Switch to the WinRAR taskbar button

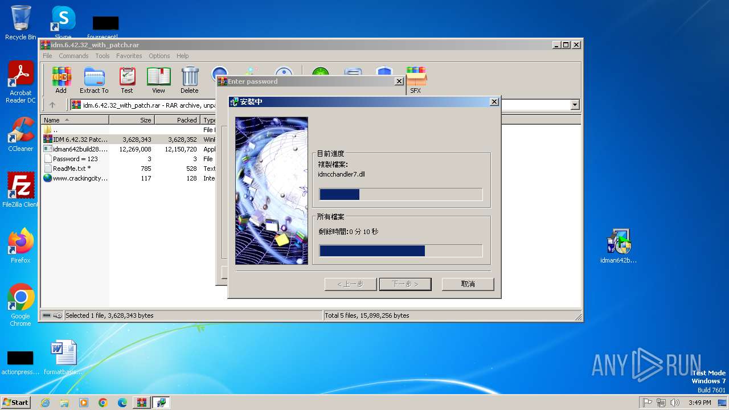click(142, 403)
